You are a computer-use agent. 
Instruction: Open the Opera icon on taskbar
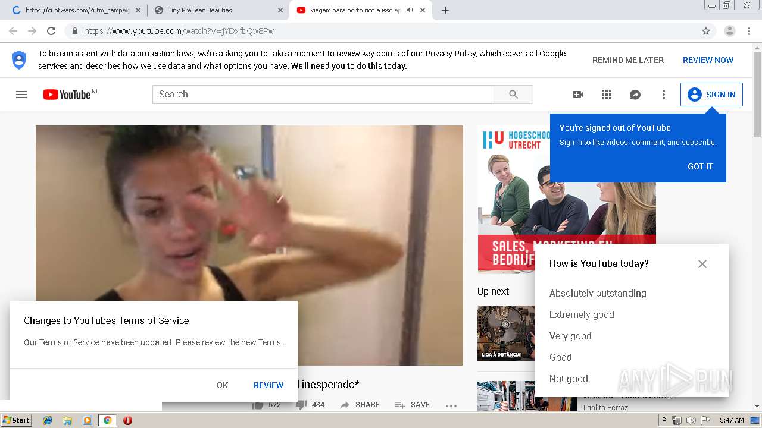point(127,420)
